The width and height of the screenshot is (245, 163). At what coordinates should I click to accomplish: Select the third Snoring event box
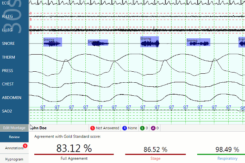(149, 42)
